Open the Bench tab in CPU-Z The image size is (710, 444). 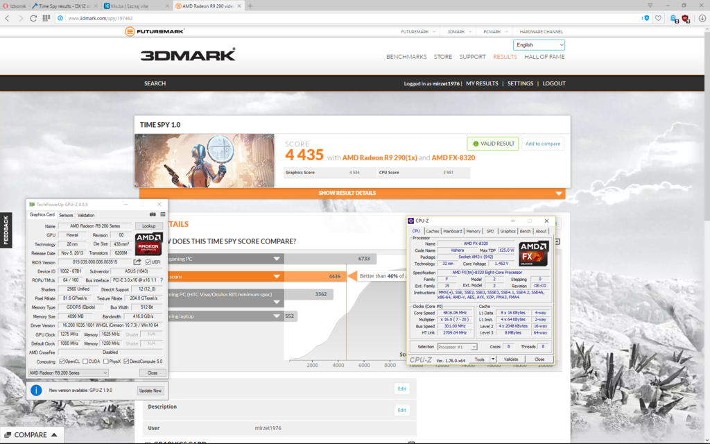click(526, 231)
